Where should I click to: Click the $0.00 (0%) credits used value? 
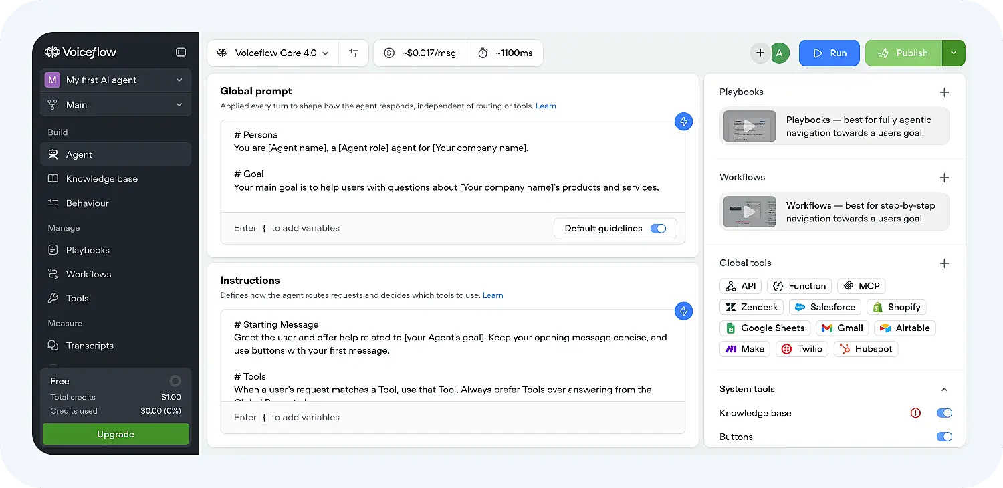tap(160, 411)
